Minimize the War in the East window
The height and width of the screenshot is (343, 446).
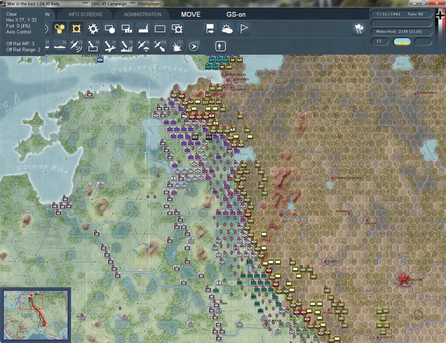[414, 3]
